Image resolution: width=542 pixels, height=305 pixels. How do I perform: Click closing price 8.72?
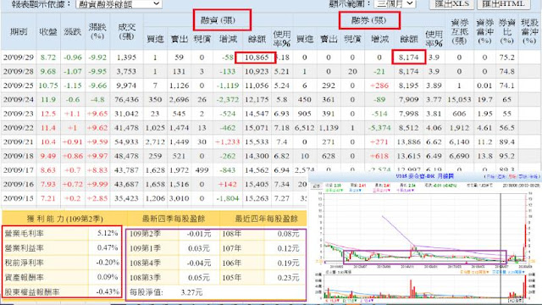tap(47, 58)
